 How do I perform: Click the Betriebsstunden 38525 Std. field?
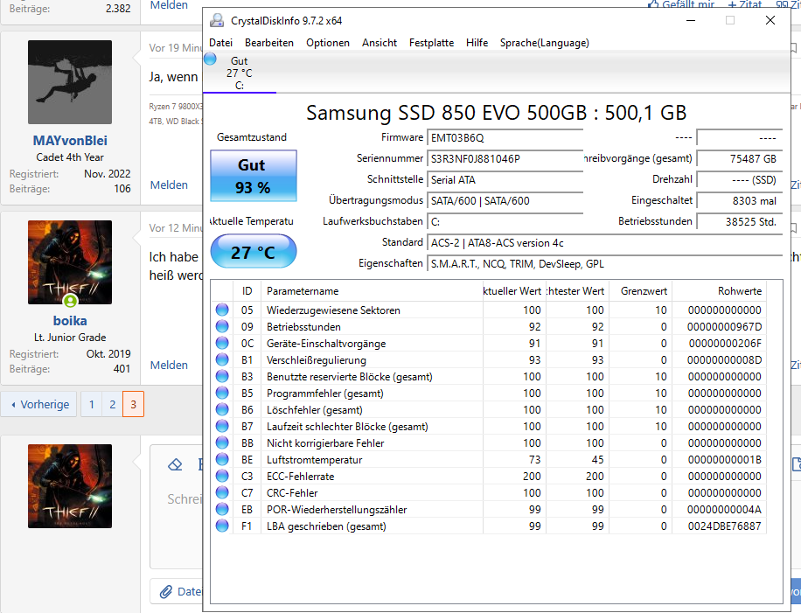click(740, 222)
